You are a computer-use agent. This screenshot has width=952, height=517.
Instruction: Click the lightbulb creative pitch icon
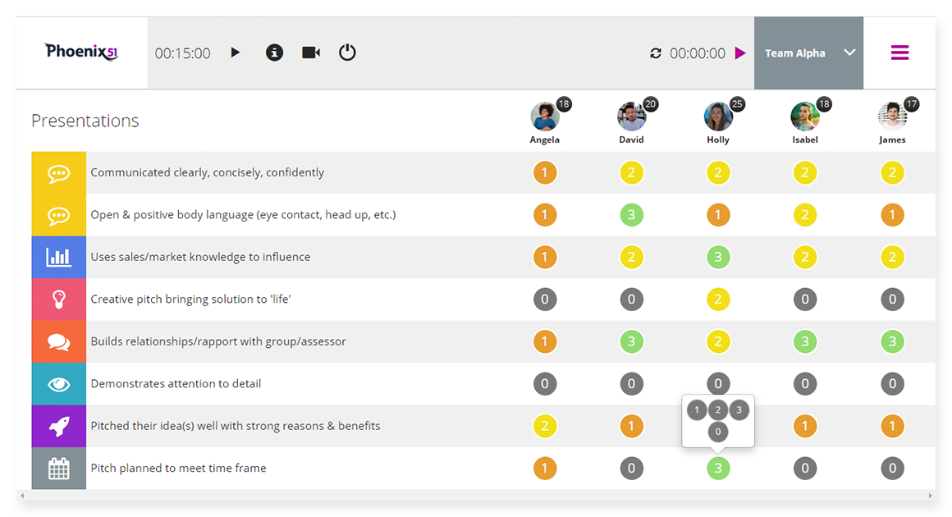coord(59,300)
